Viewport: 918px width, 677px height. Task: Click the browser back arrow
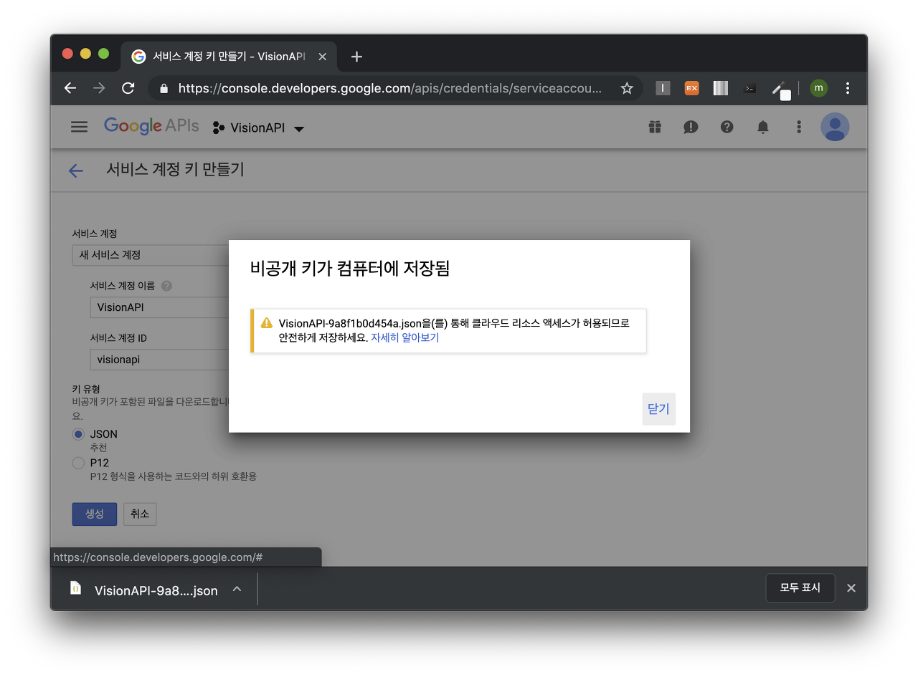pyautogui.click(x=70, y=88)
